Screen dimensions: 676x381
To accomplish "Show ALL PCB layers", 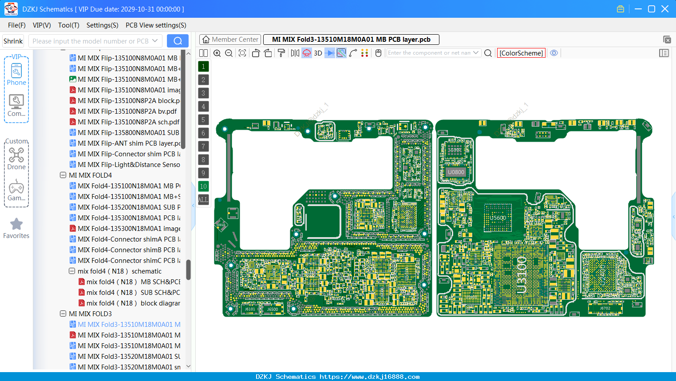I will click(203, 200).
